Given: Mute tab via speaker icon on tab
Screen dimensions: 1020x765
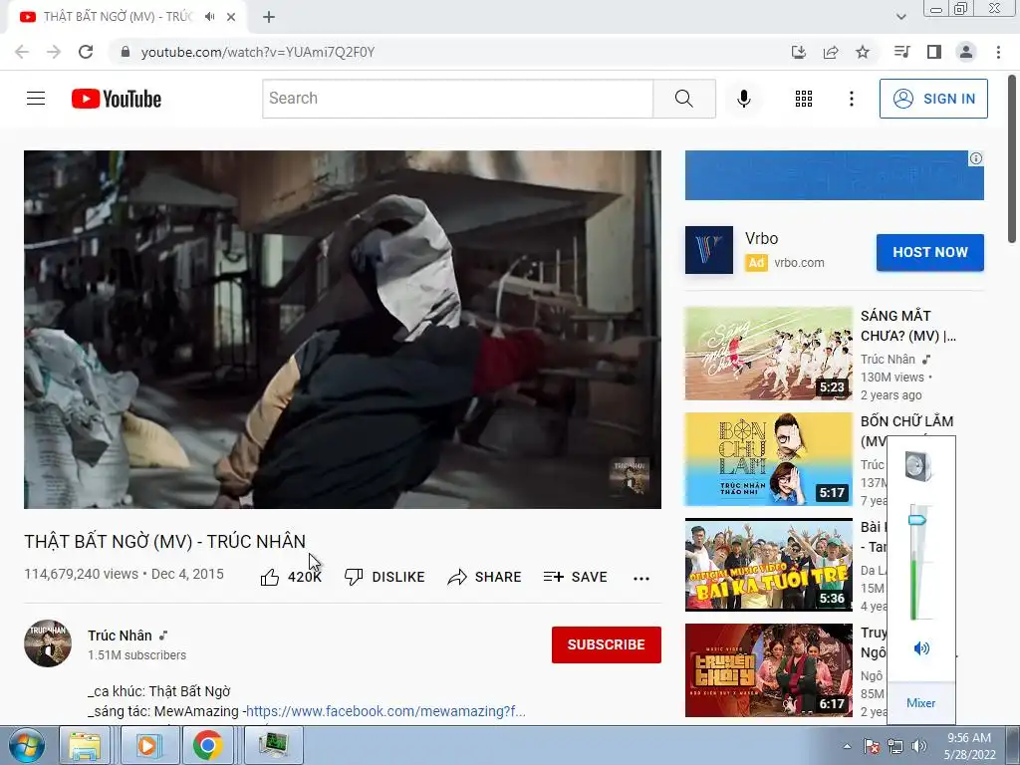Looking at the screenshot, I should [209, 17].
